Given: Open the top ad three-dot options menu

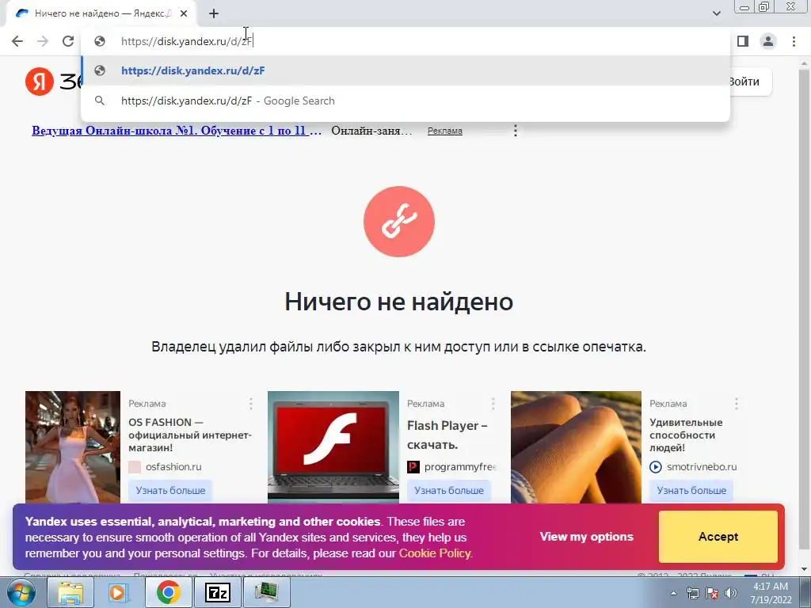Looking at the screenshot, I should point(515,131).
